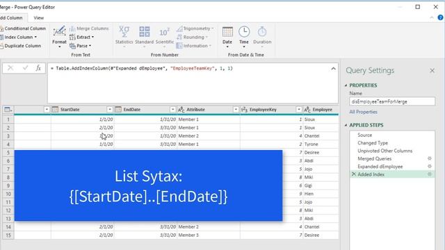Select the Expanded dEmployee step

coord(380,167)
